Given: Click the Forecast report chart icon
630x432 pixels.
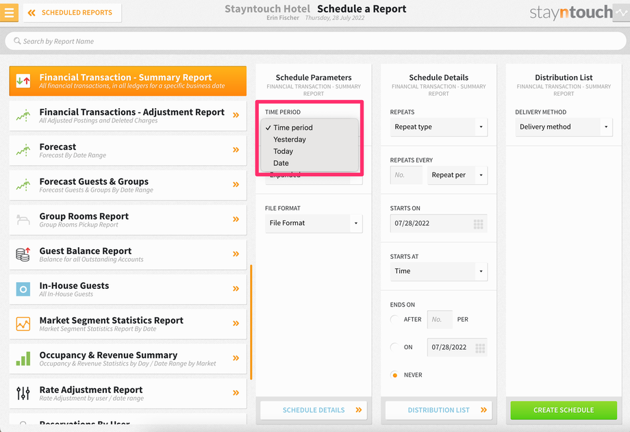Looking at the screenshot, I should tap(23, 151).
